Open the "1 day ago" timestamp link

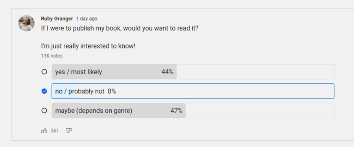click(87, 19)
